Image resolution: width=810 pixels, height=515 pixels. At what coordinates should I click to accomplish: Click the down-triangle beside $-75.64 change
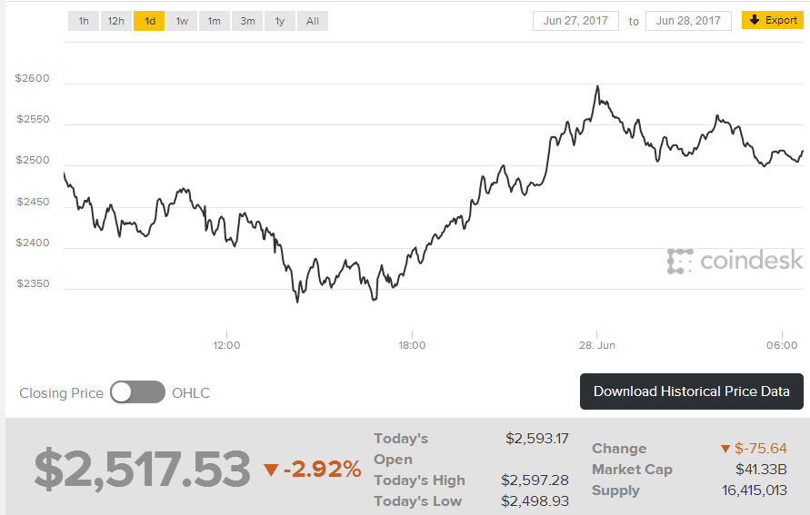point(725,449)
